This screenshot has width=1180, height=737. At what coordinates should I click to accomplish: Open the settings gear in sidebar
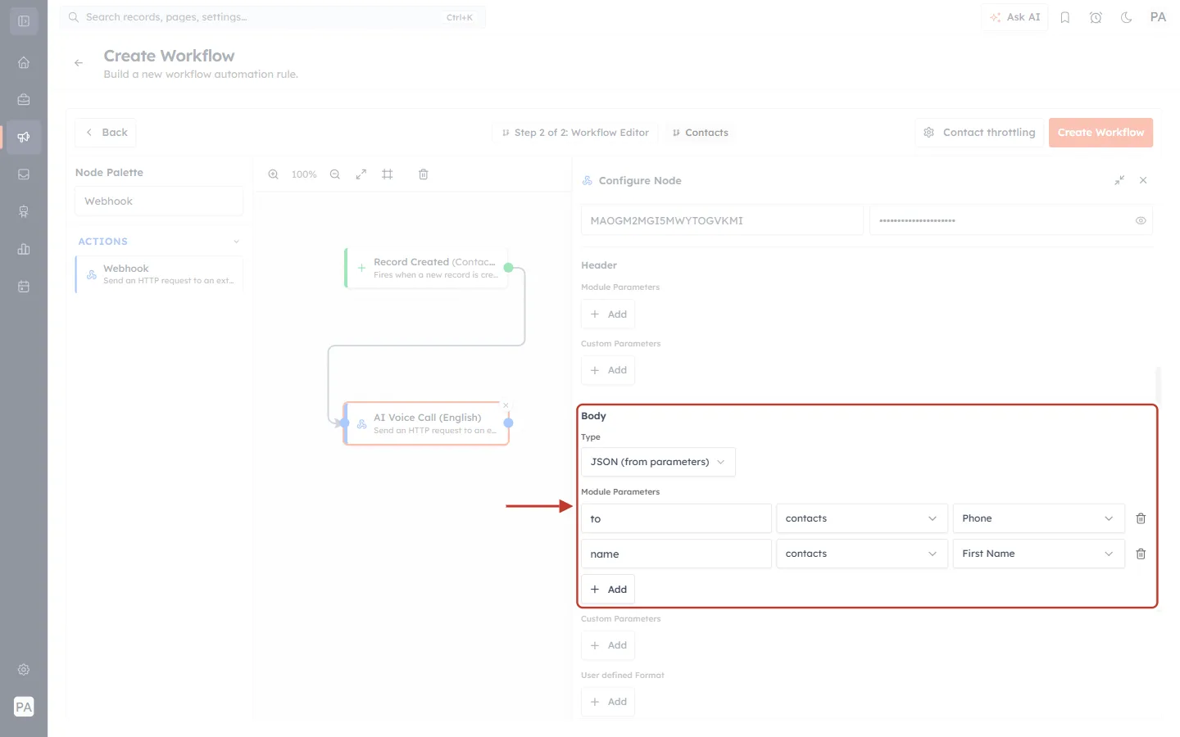tap(24, 670)
